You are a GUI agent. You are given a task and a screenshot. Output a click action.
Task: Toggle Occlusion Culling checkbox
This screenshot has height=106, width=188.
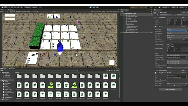tap(168, 59)
